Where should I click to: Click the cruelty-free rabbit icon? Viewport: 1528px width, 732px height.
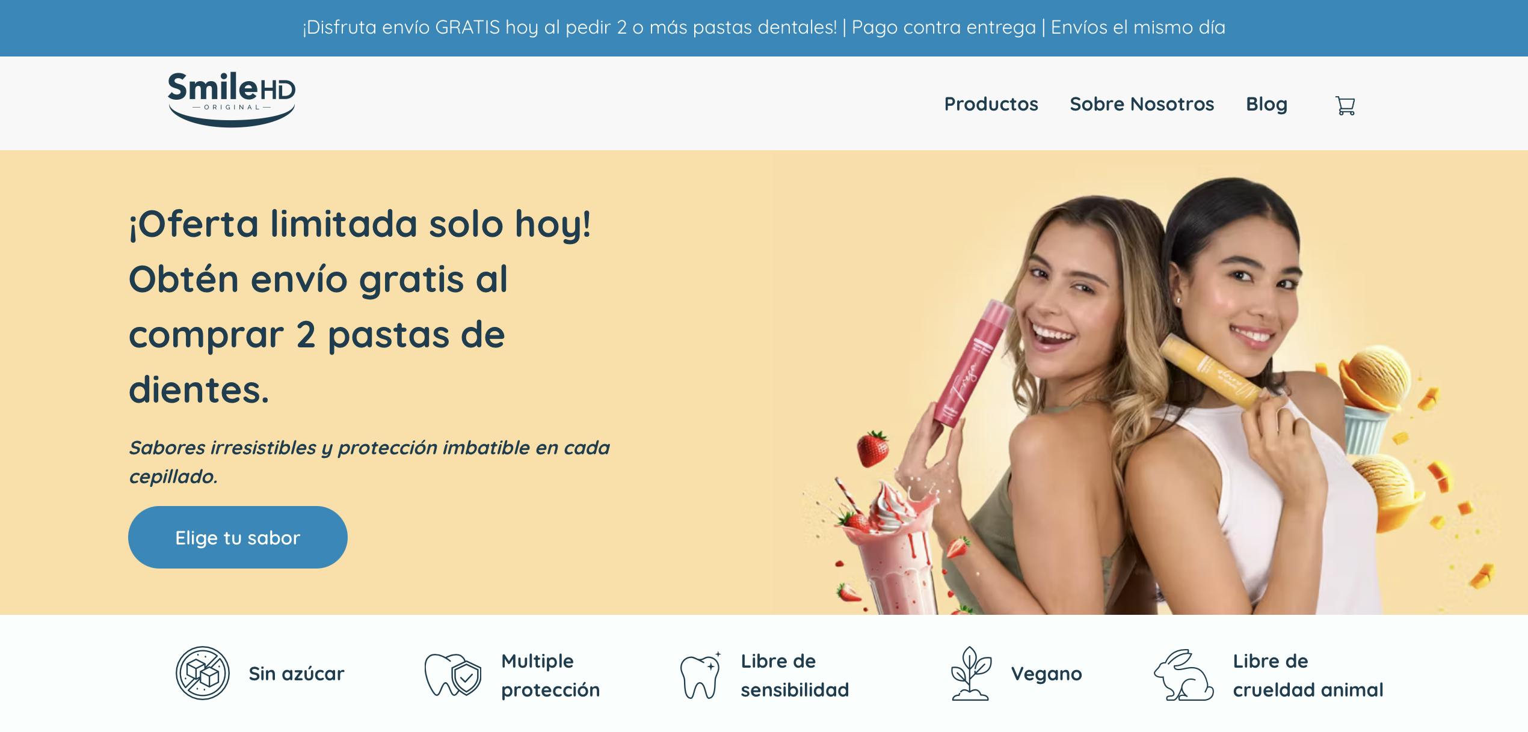(1184, 674)
